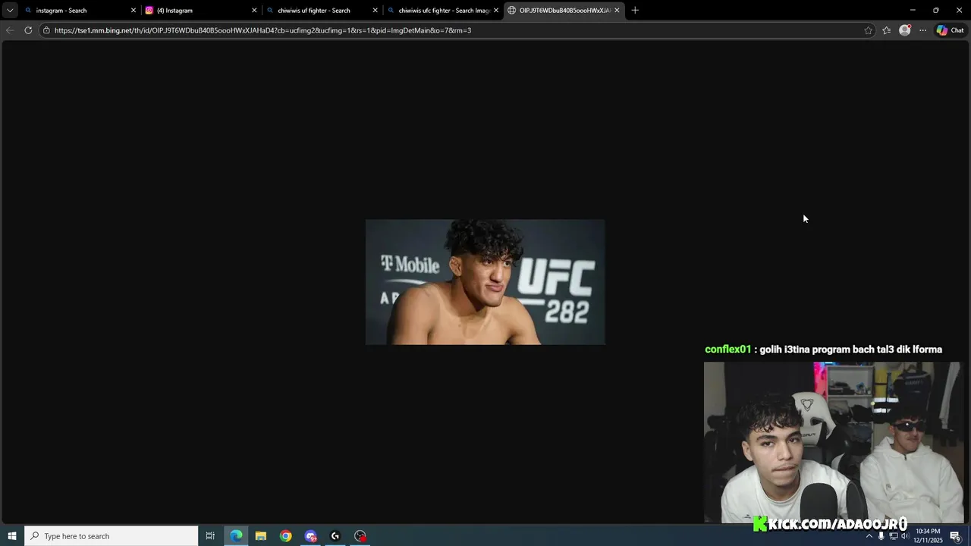Click the microphone tray icon
971x546 pixels.
(881, 536)
